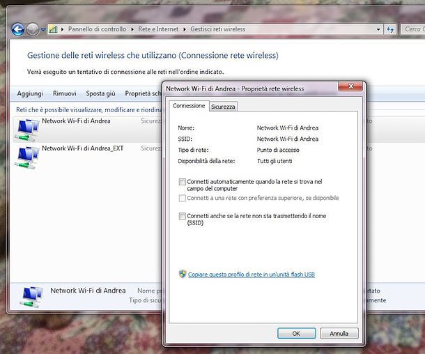
Task: Select the Connessione tab
Action: 189,106
